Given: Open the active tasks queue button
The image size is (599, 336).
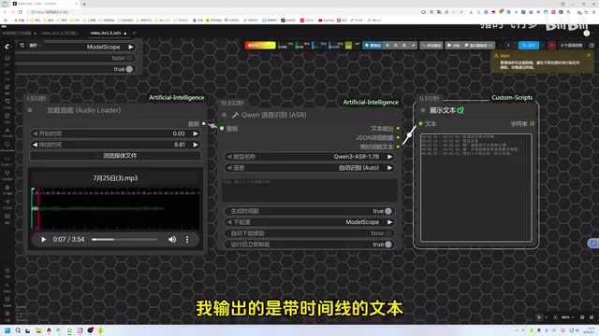Looking at the screenshot, I should (x=572, y=46).
